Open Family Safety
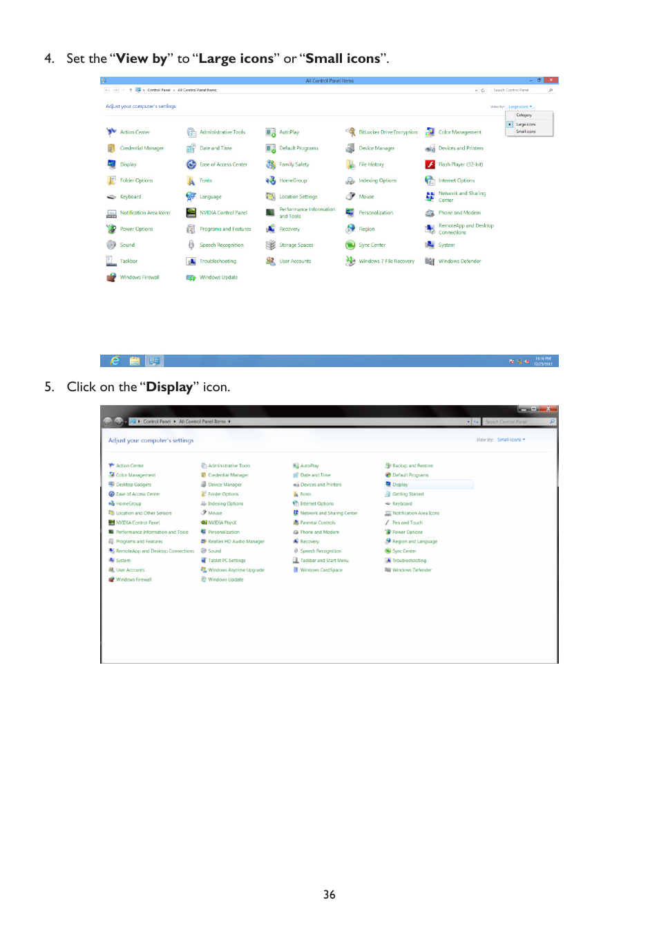This screenshot has height=936, width=659. [287, 165]
